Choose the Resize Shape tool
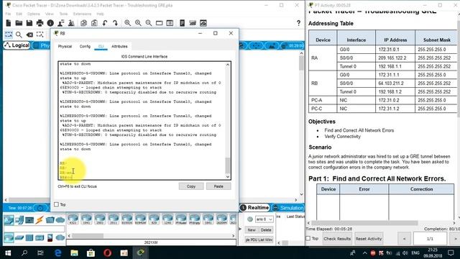This screenshot has height=259, width=460. tap(40, 35)
